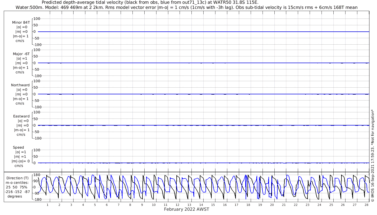Screen dimensions: 377x215
Task: Select the 'Minor 84T' panel label
Action: click(21, 23)
